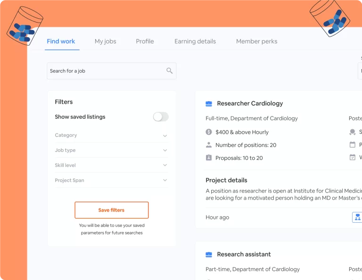
Task: Expand the Category filter dropdown
Action: coord(112,135)
